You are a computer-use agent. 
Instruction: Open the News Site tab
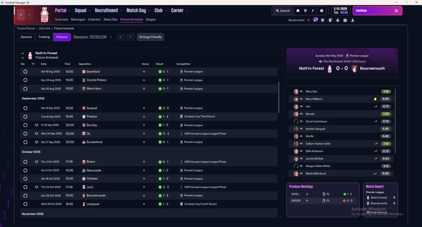coord(110,19)
